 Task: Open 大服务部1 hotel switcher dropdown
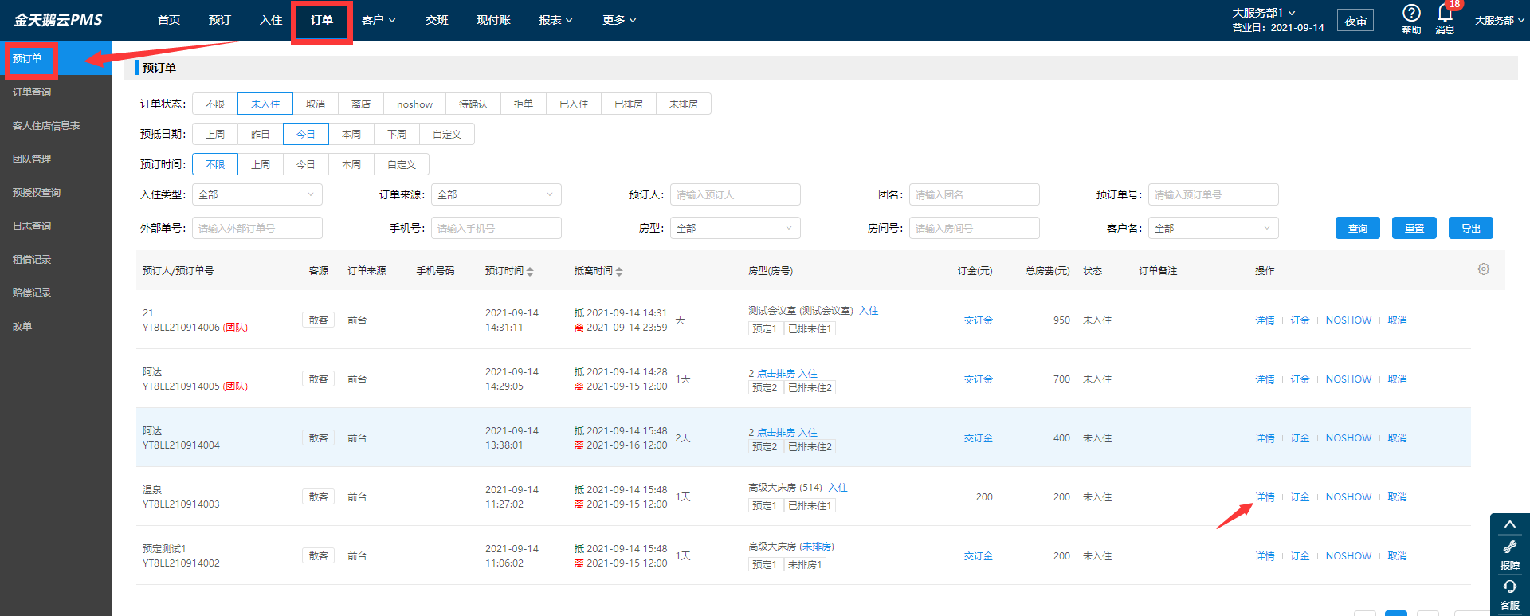(1264, 13)
